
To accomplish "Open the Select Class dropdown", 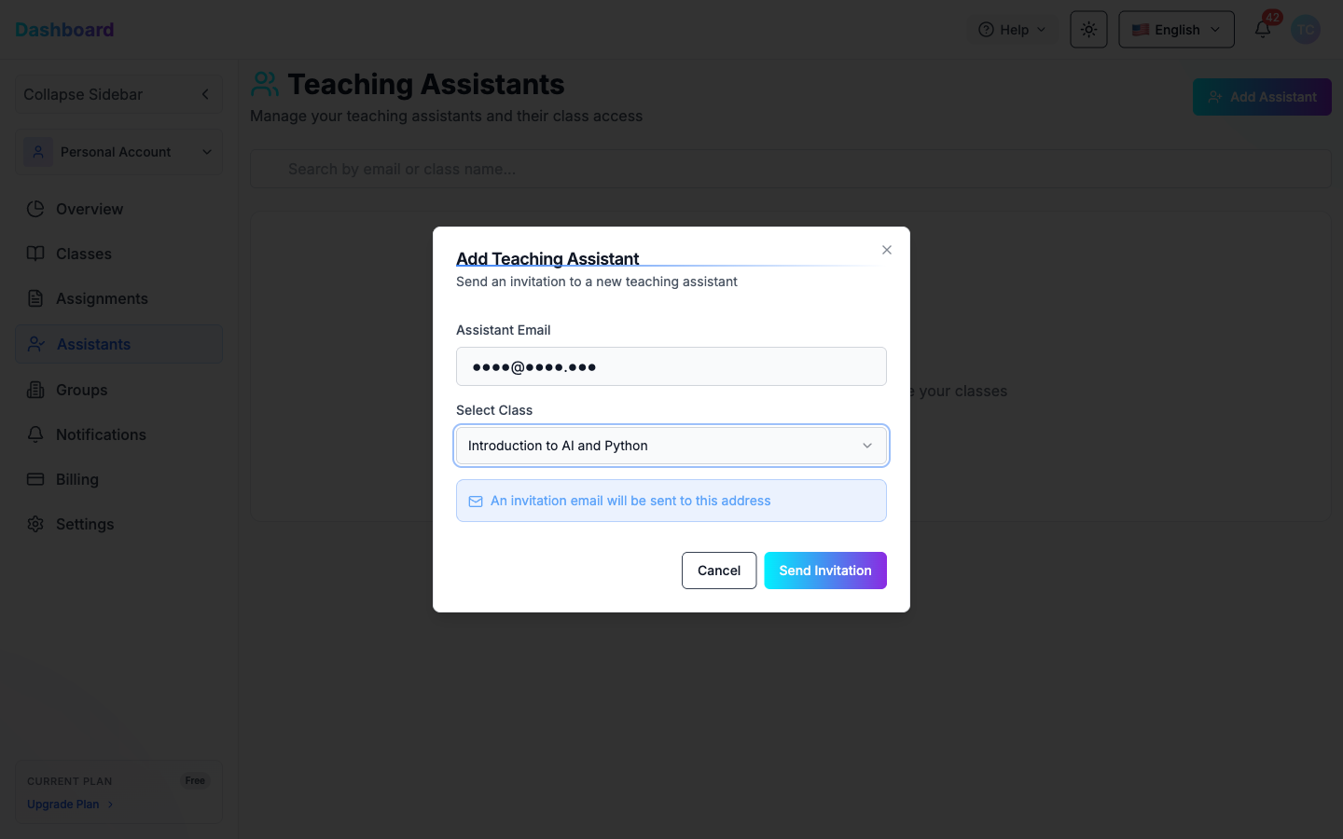I will point(671,446).
